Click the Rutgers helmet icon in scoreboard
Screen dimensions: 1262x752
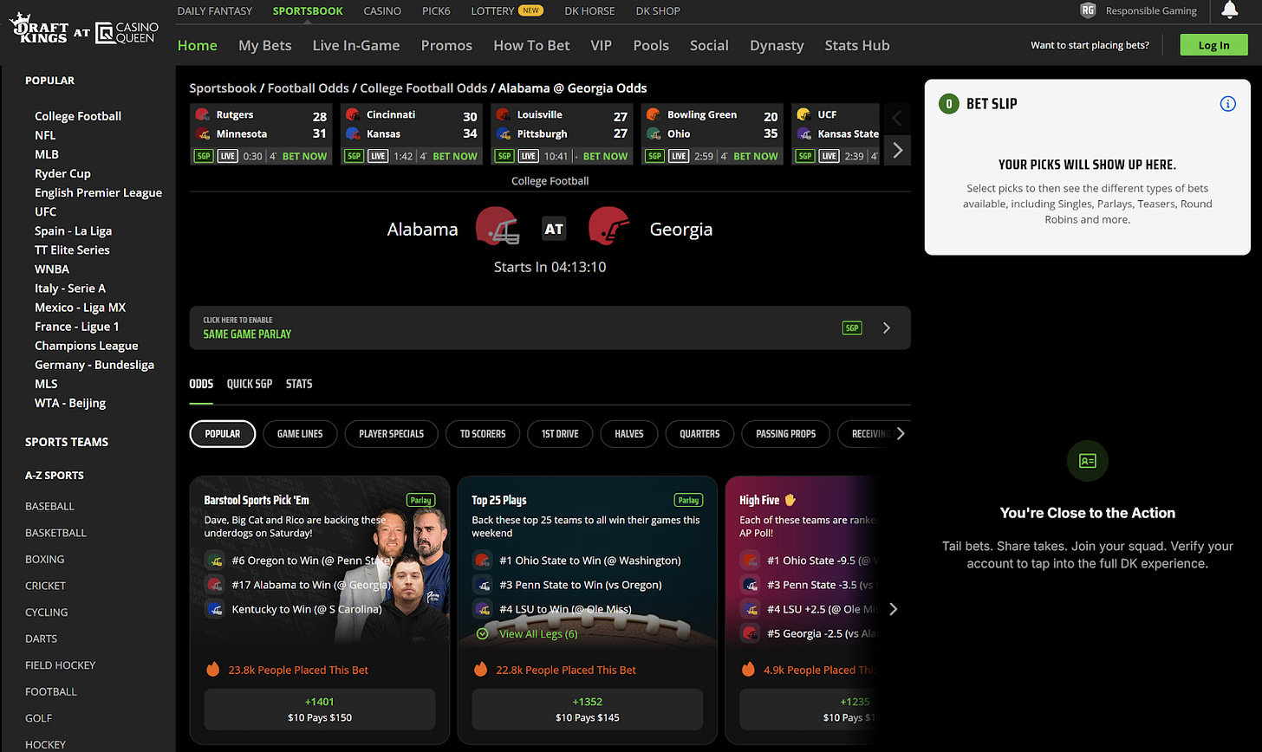203,114
